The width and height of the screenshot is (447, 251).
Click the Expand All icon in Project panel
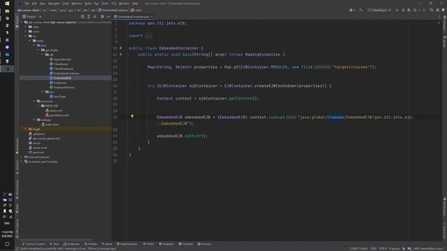[89, 17]
